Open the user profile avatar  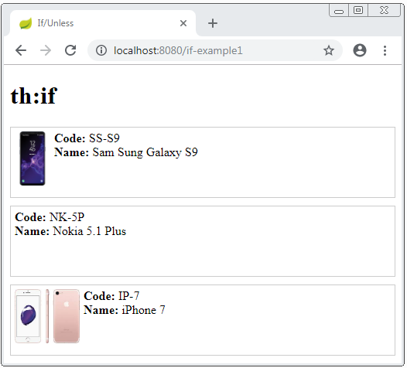coord(360,50)
